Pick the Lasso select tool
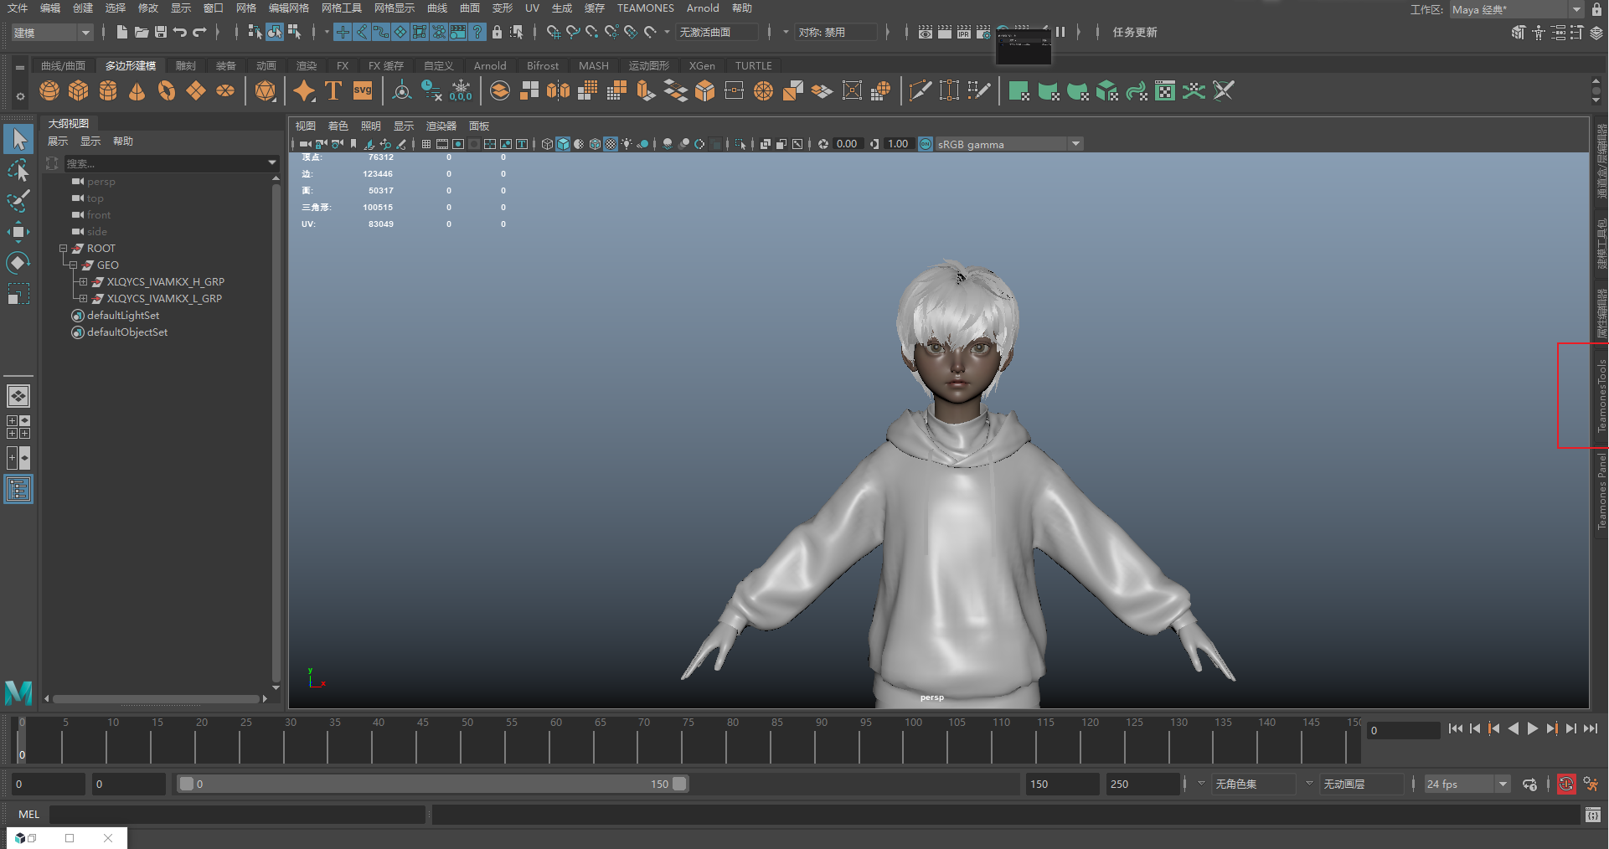The height and width of the screenshot is (849, 1609). tap(18, 171)
